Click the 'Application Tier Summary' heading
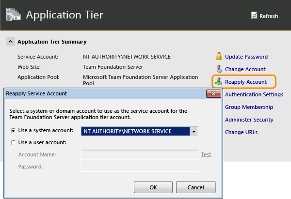The image size is (291, 199). pos(52,42)
